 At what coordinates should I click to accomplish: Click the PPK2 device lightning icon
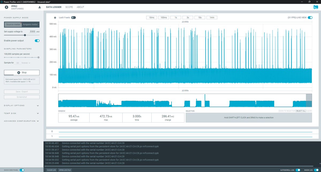(x=6, y=7)
